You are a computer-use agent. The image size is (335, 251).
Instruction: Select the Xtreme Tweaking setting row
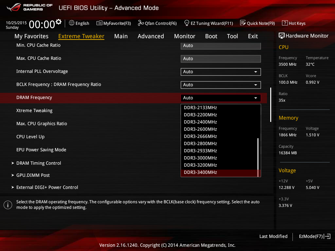pos(34,110)
